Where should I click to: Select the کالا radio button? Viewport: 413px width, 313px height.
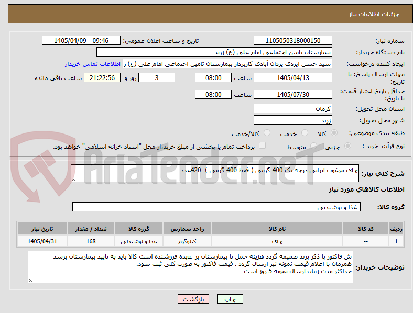(334, 133)
